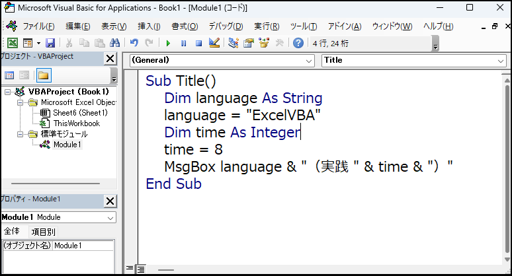The height and width of the screenshot is (276, 512).
Task: Save the workbook with the floppy icon
Action: (x=50, y=43)
